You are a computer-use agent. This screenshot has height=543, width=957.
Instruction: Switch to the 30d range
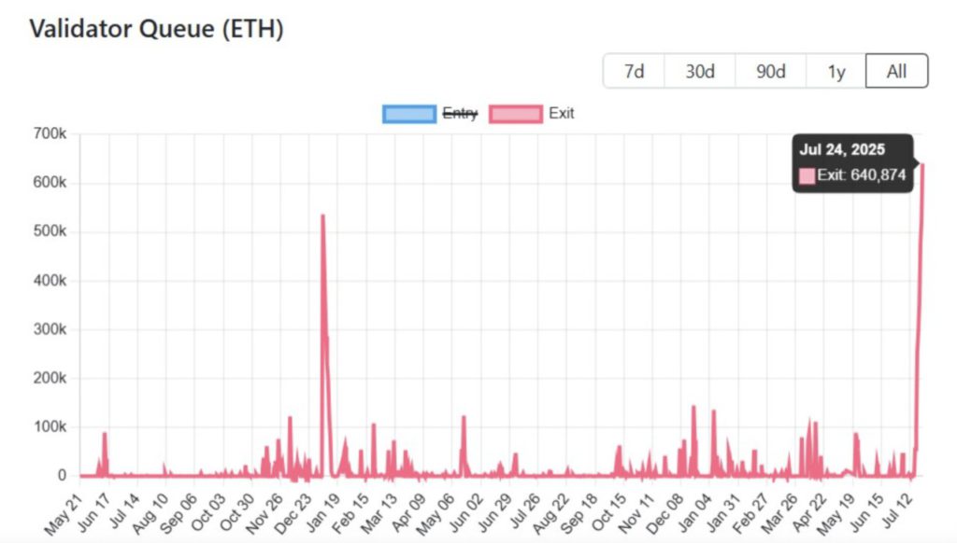click(699, 72)
